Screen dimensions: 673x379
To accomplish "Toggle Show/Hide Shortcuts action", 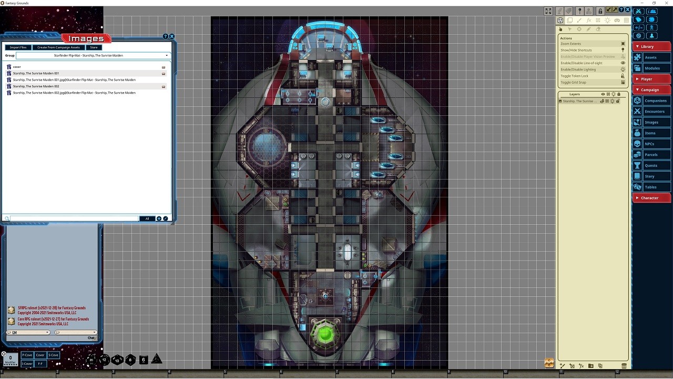I will (593, 50).
